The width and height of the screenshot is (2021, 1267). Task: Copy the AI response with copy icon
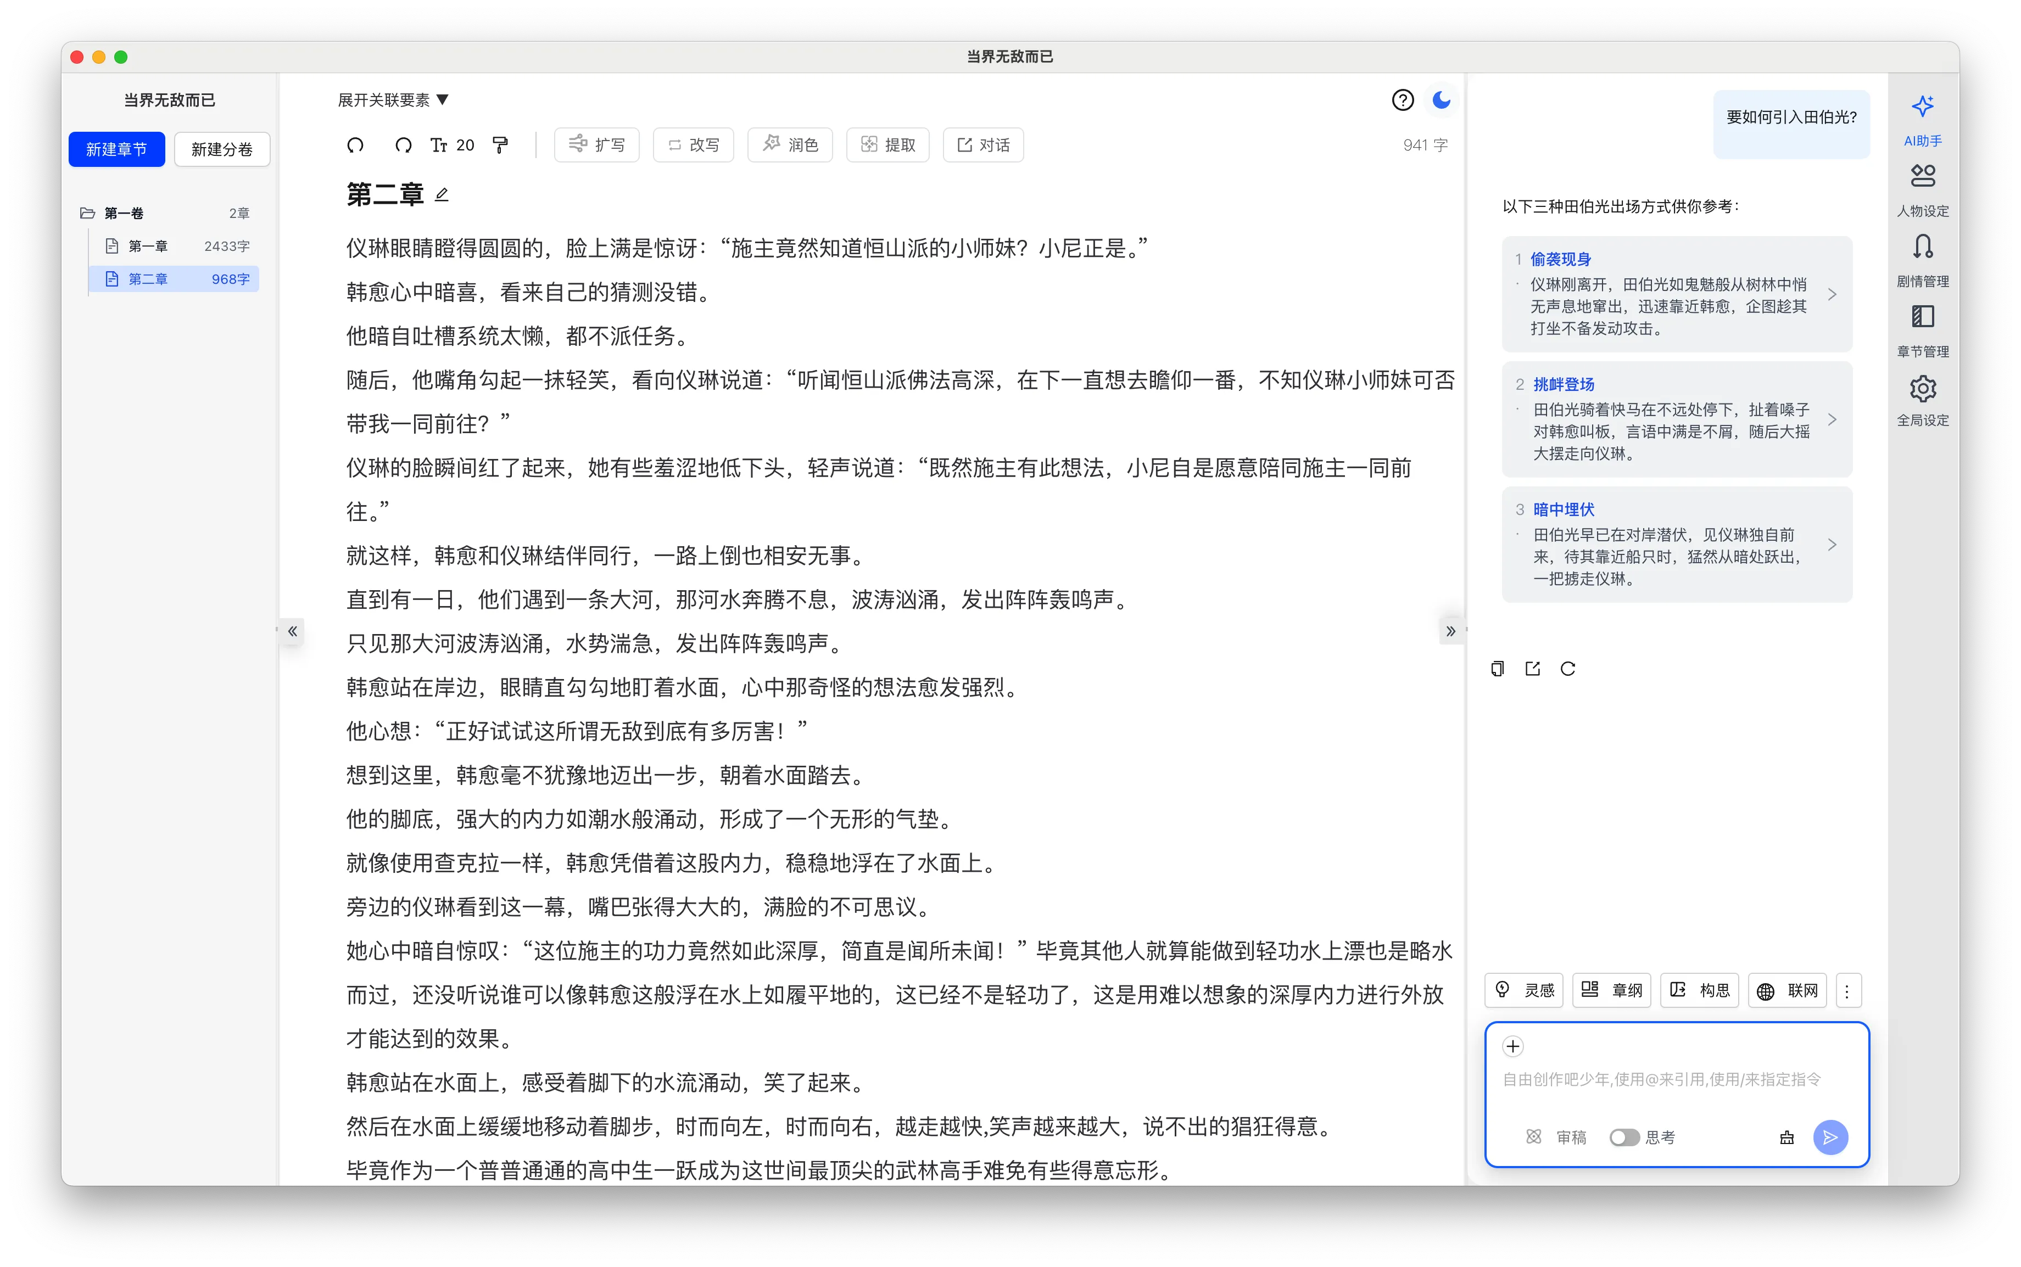(x=1497, y=668)
